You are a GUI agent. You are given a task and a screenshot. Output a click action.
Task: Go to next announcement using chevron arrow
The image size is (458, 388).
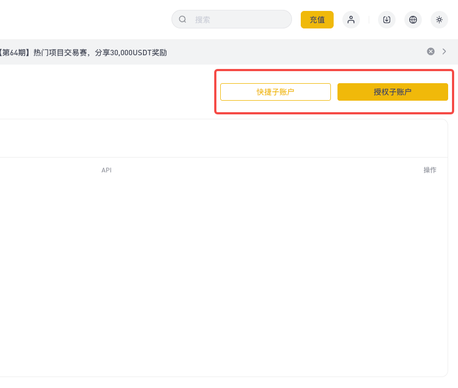click(444, 51)
